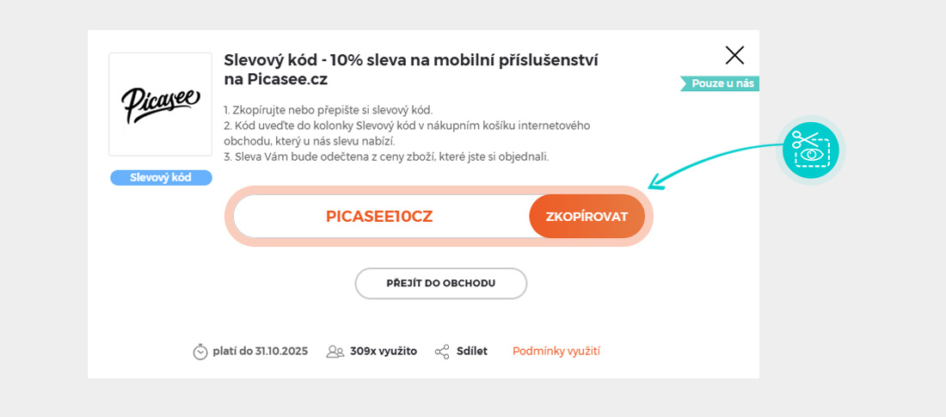Open the Podmínky využití link

(556, 351)
